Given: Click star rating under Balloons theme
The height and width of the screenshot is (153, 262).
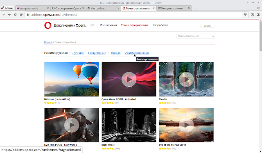Looking at the screenshot, I should click(x=50, y=103).
